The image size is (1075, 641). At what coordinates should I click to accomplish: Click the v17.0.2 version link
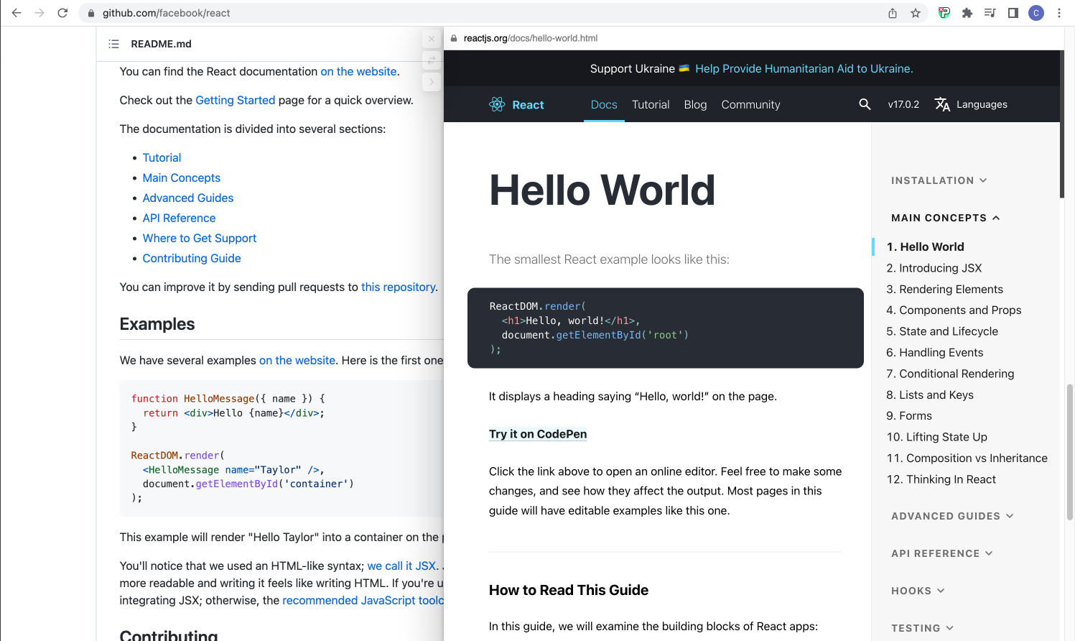[903, 104]
